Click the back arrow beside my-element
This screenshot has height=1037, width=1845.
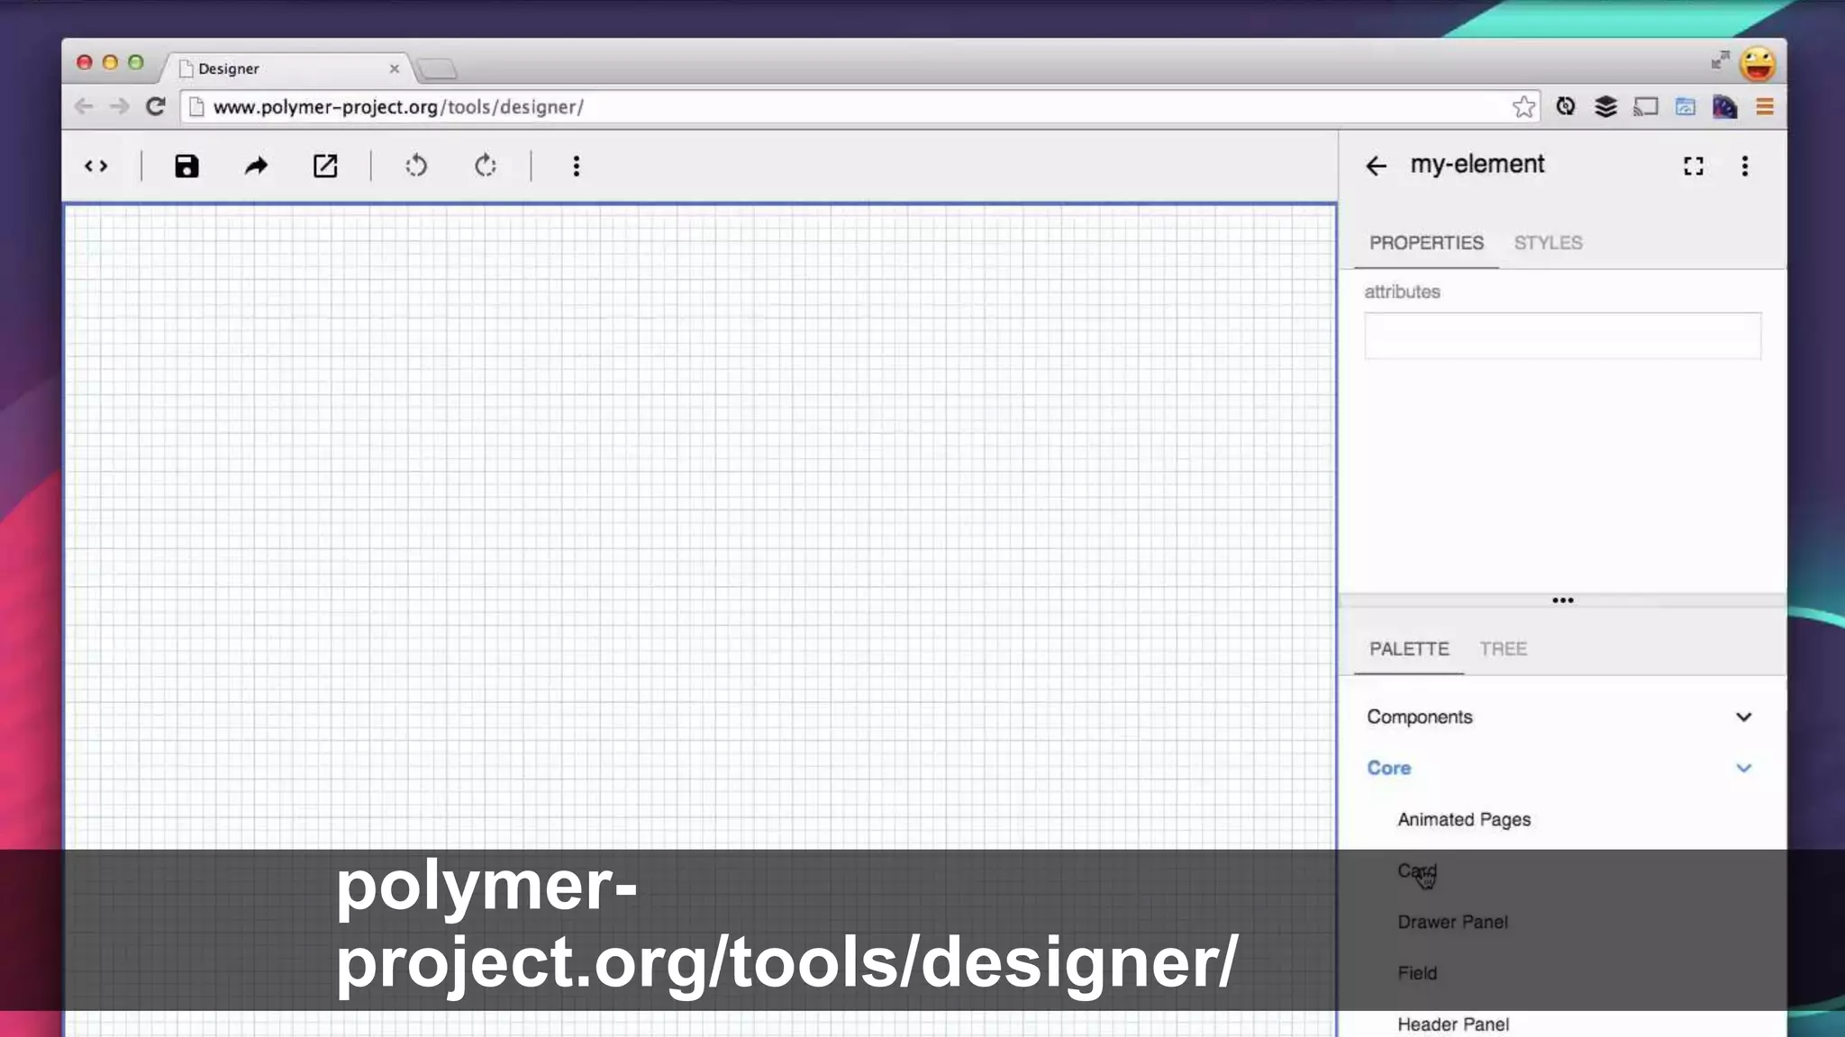click(1376, 167)
